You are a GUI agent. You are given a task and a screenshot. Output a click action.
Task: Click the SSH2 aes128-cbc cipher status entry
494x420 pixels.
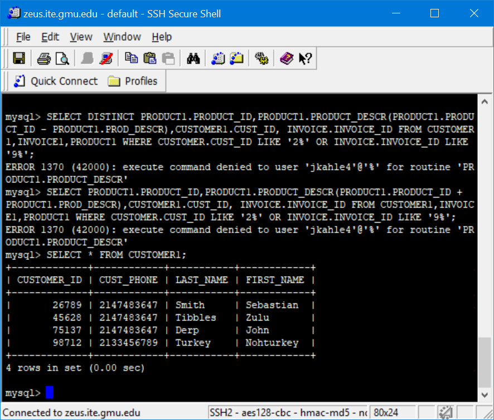[288, 412]
